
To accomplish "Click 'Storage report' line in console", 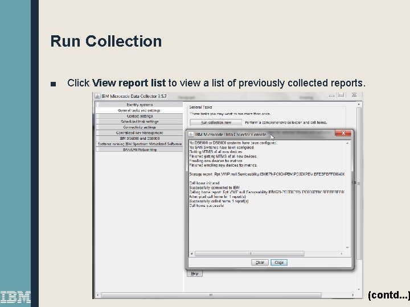I will coord(266,174).
